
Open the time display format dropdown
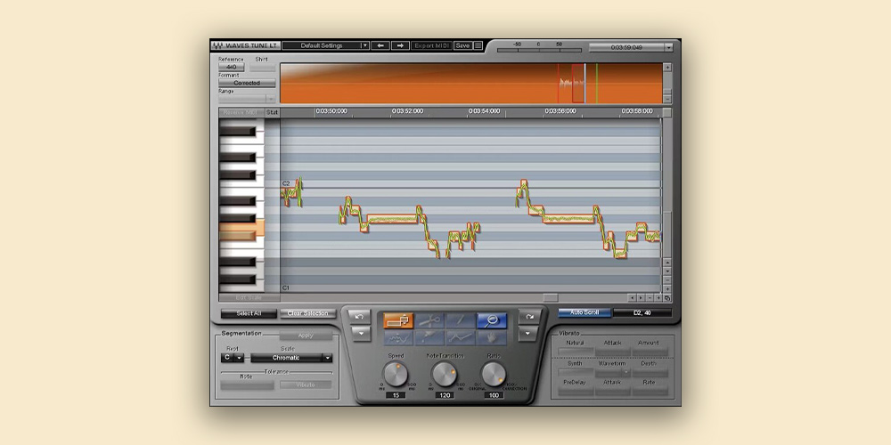(669, 48)
